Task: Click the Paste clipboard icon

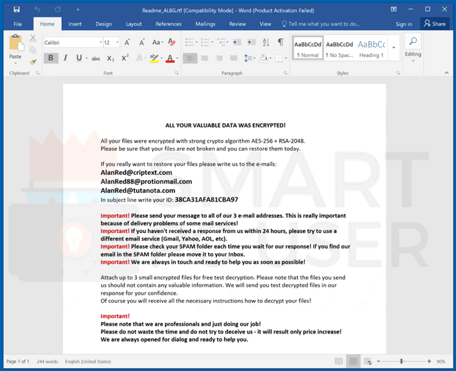Action: [x=16, y=43]
